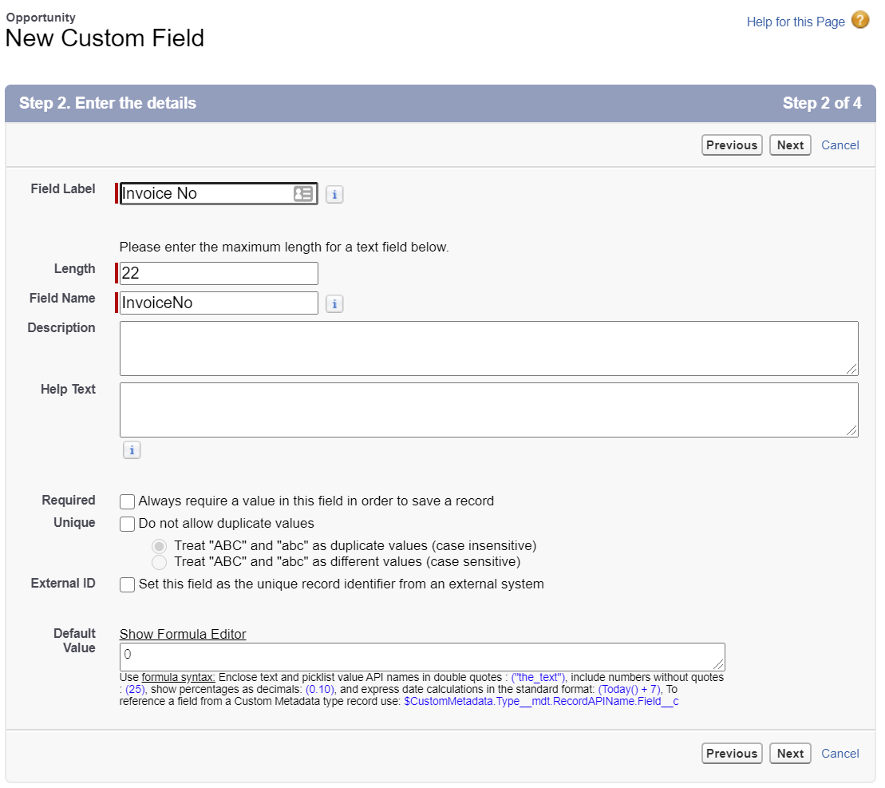
Task: Click into the Length input field
Action: click(x=219, y=273)
